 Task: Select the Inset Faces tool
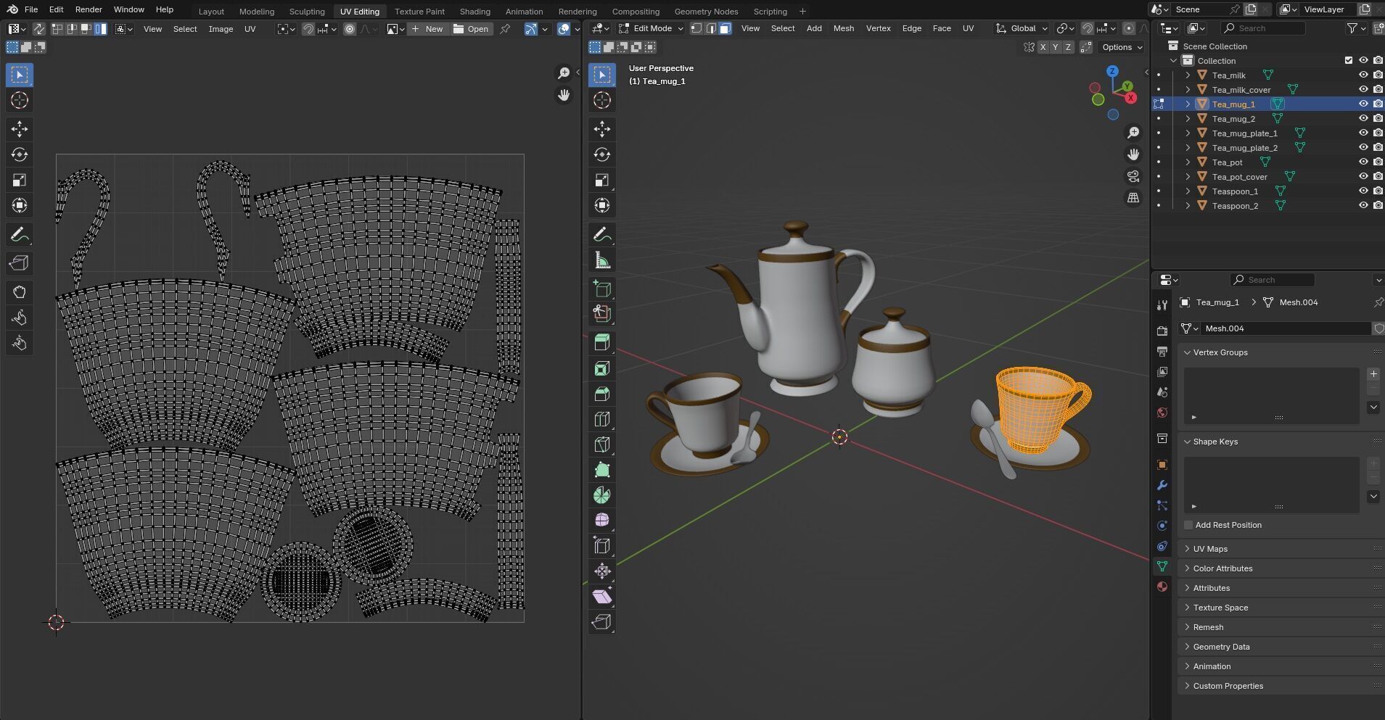pyautogui.click(x=602, y=368)
